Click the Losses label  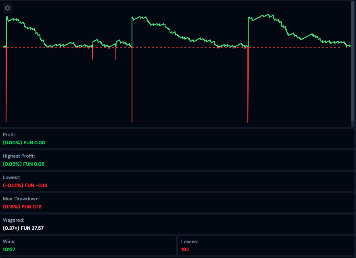click(190, 241)
